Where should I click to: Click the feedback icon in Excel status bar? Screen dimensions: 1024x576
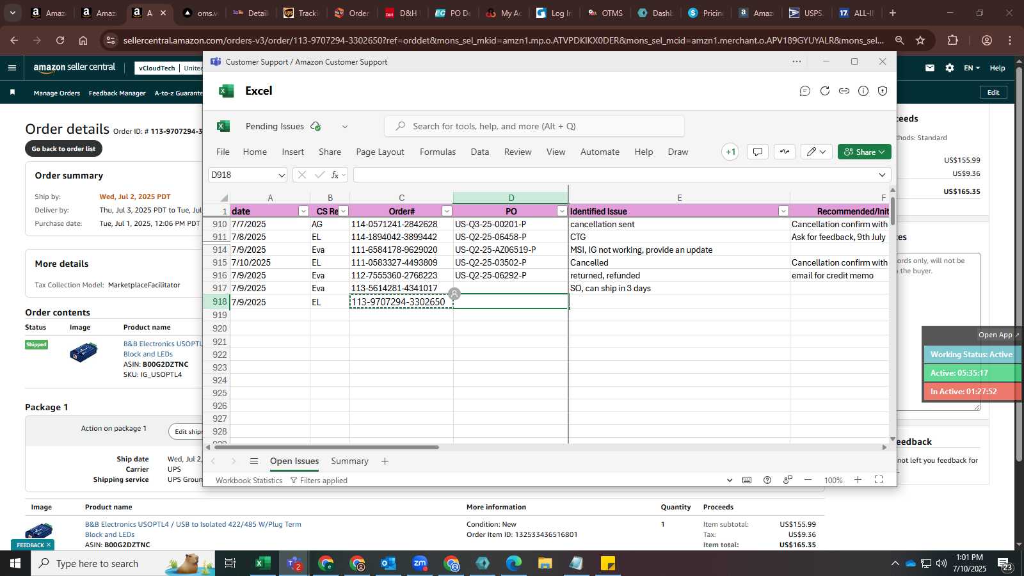coord(788,480)
